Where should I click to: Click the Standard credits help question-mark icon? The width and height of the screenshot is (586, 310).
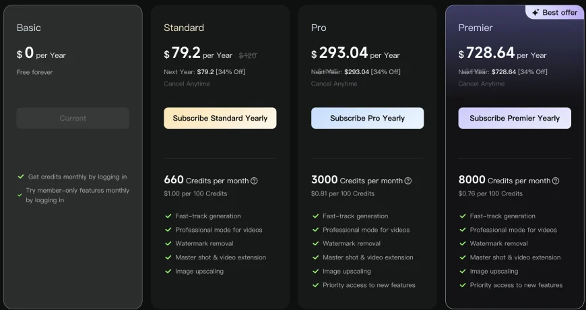[x=254, y=181]
